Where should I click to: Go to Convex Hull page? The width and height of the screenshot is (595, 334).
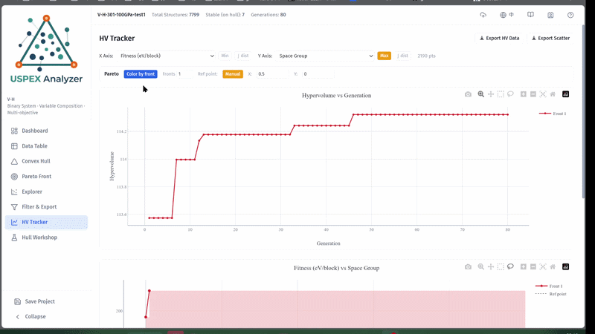46,161
